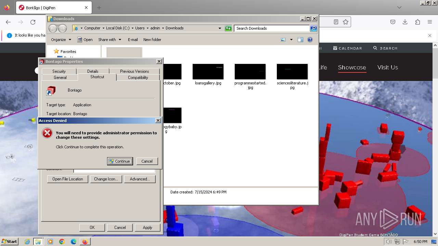Viewport: 438px width, 246px height.
Task: Open Firefox downloads icon
Action: click(x=405, y=22)
